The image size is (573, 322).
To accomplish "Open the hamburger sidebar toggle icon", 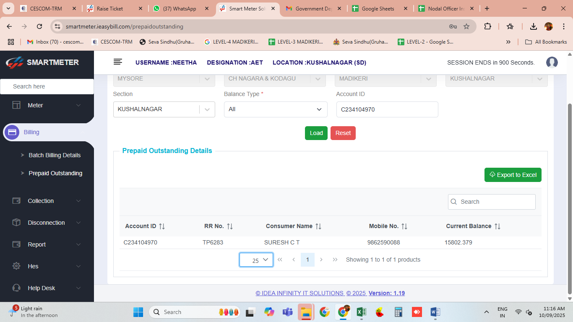I will (x=118, y=62).
